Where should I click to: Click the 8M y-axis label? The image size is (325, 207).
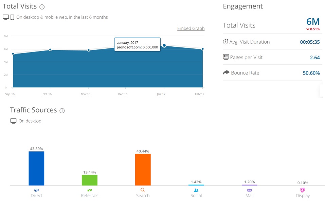pyautogui.click(x=6, y=36)
